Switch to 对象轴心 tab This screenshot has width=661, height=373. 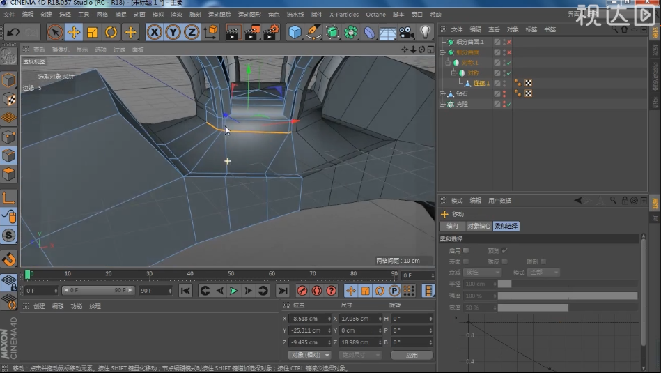click(479, 226)
